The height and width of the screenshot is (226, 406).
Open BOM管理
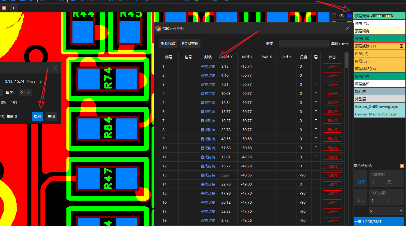point(190,44)
